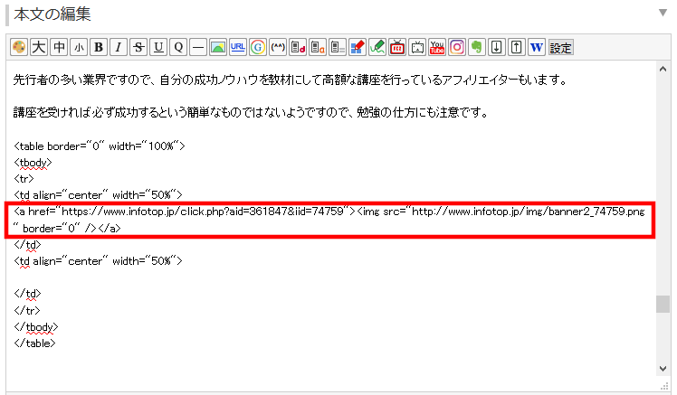Click the document icon with red d
Screen dimensions: 677x395
(x=298, y=47)
